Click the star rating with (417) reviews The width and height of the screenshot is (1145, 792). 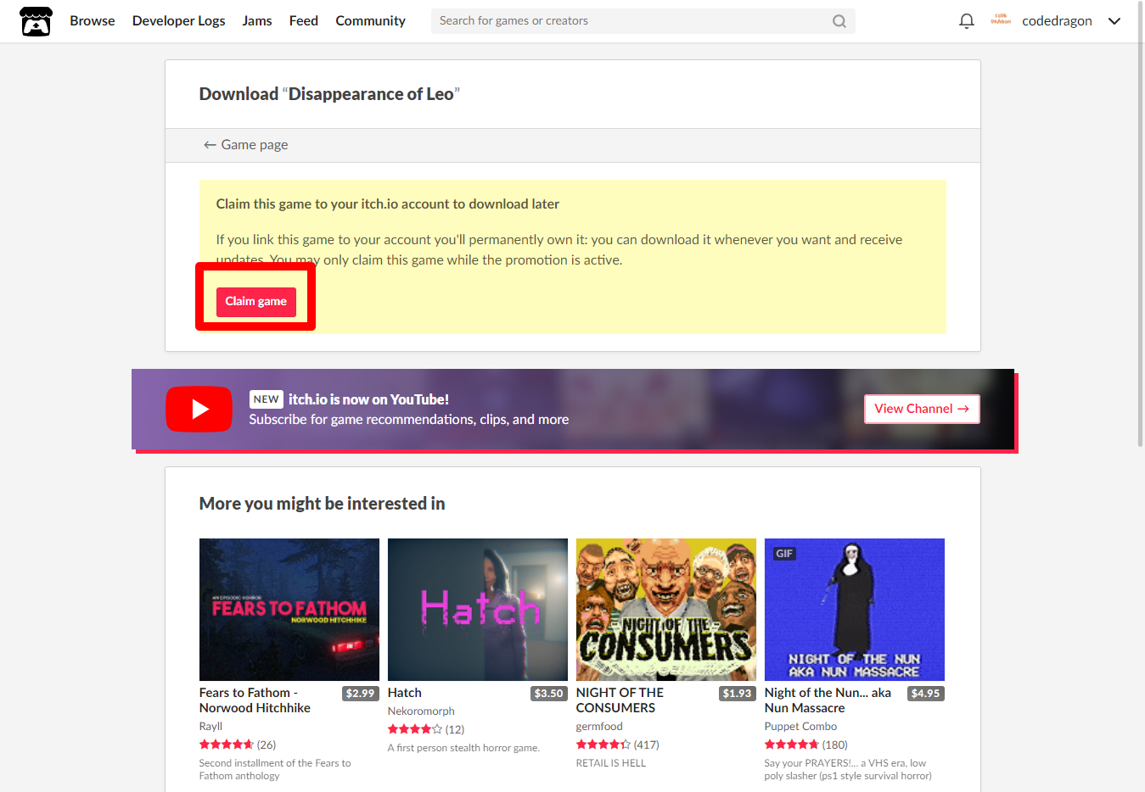[617, 745]
